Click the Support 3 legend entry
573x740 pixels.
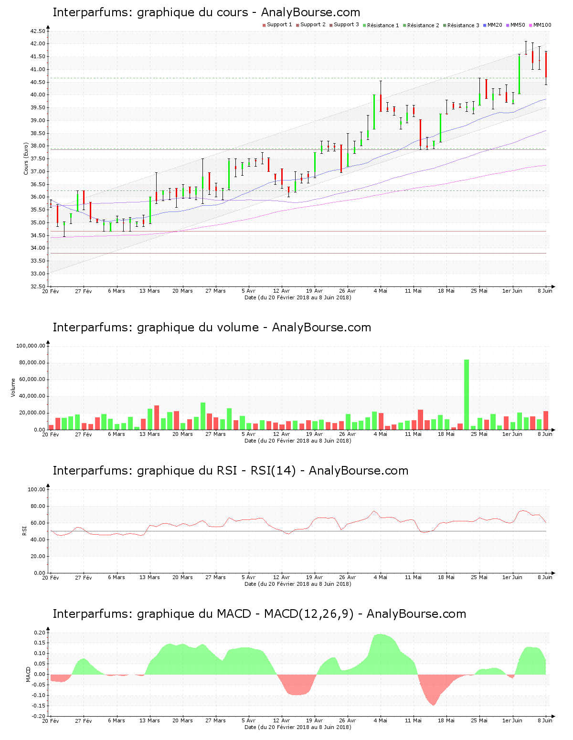point(344,25)
